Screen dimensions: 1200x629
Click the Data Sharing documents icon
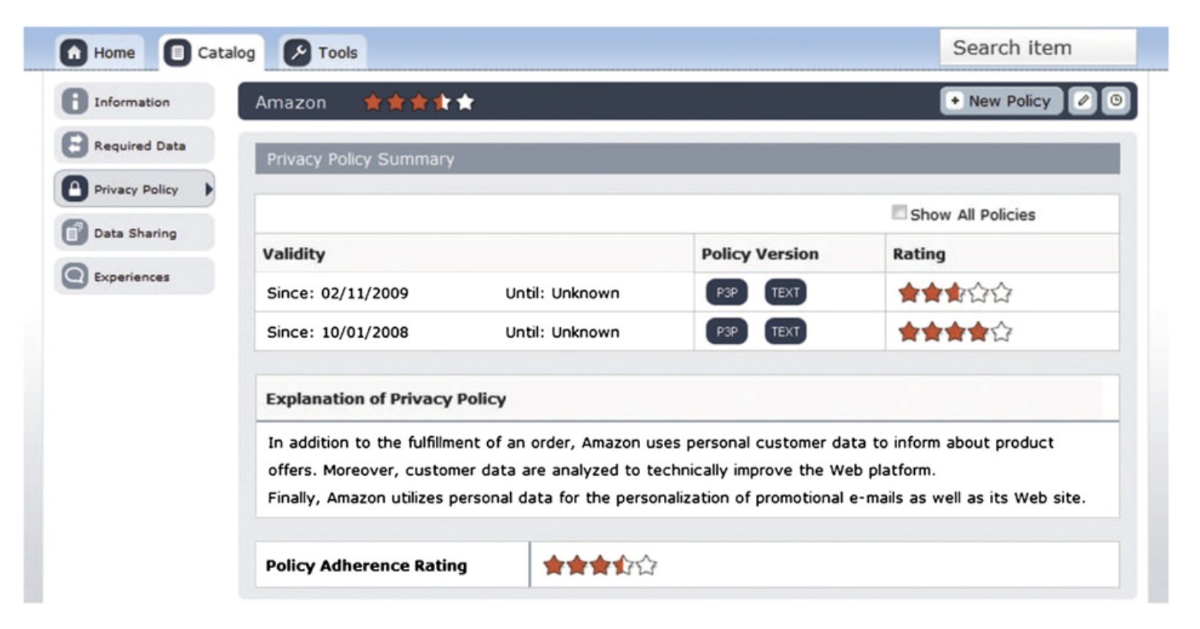pyautogui.click(x=74, y=232)
